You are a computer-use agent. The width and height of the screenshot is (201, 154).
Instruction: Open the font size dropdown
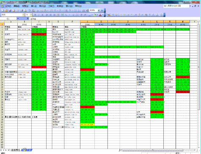click(x=31, y=15)
